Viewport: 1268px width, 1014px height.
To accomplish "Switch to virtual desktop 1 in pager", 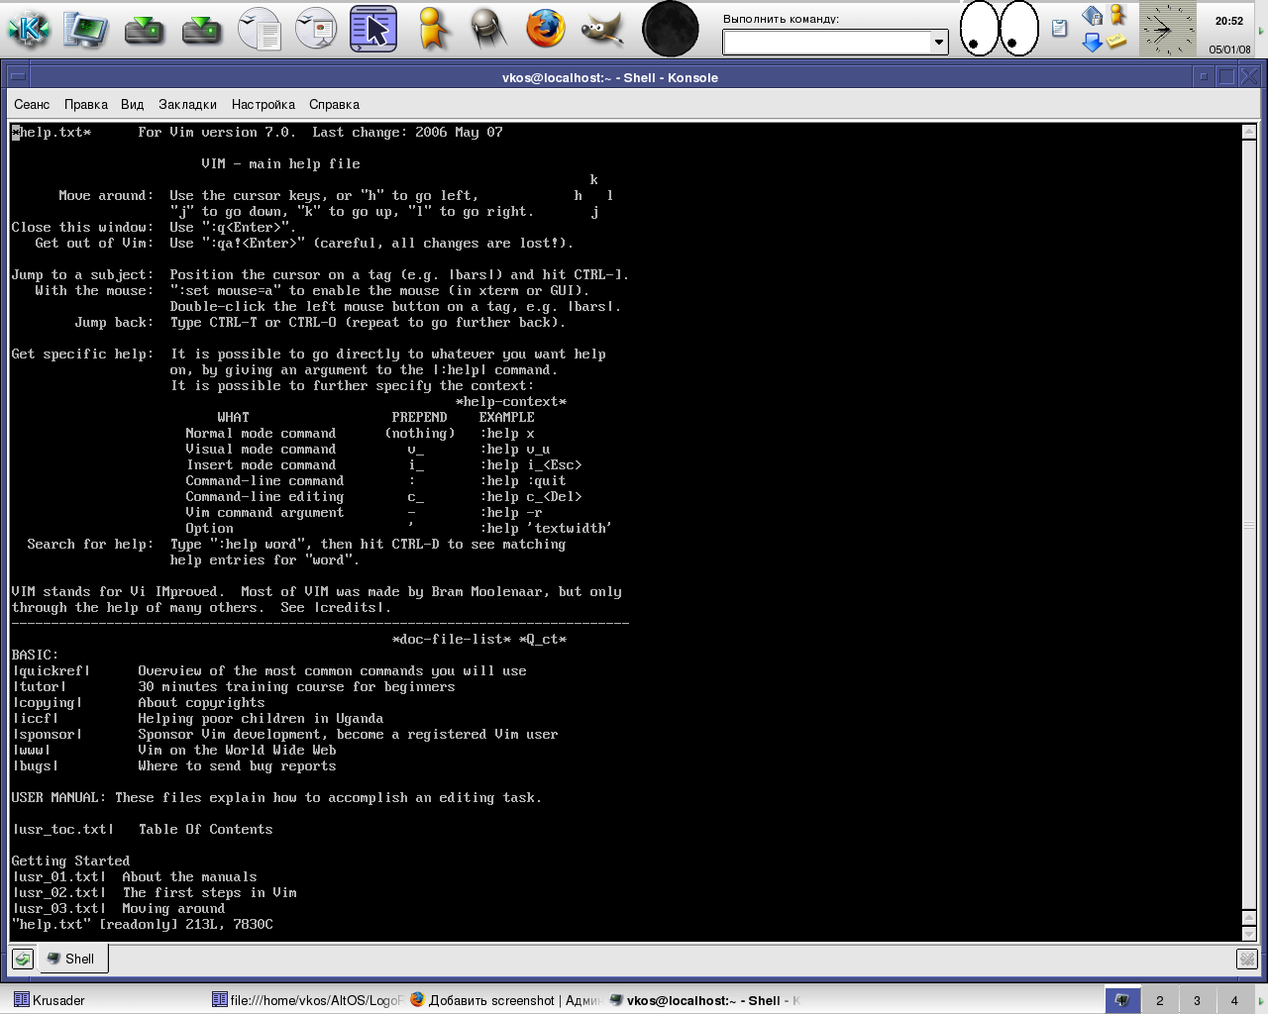I will [1122, 1000].
